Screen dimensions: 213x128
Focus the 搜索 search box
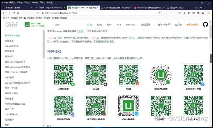(x=69, y=25)
